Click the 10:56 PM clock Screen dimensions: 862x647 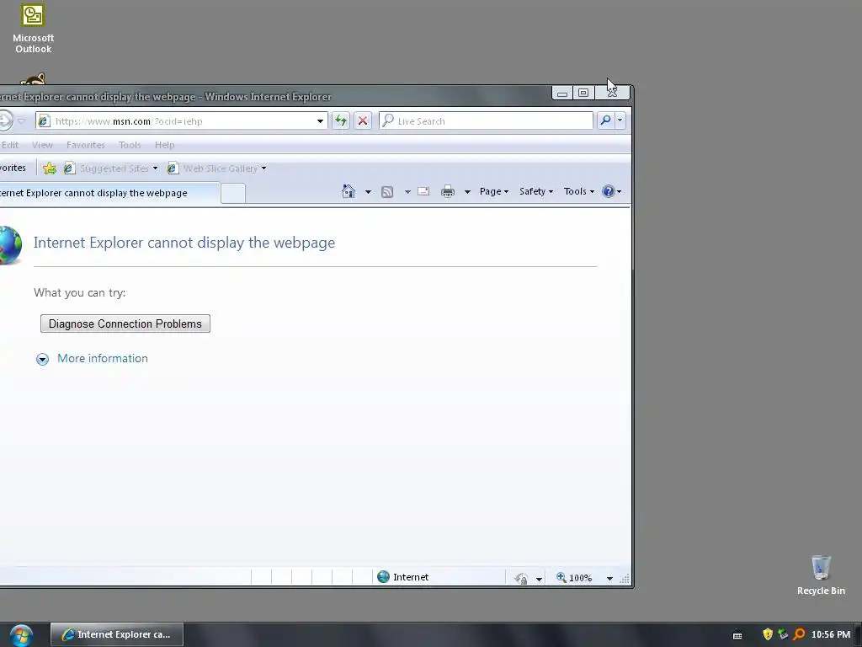pos(831,634)
